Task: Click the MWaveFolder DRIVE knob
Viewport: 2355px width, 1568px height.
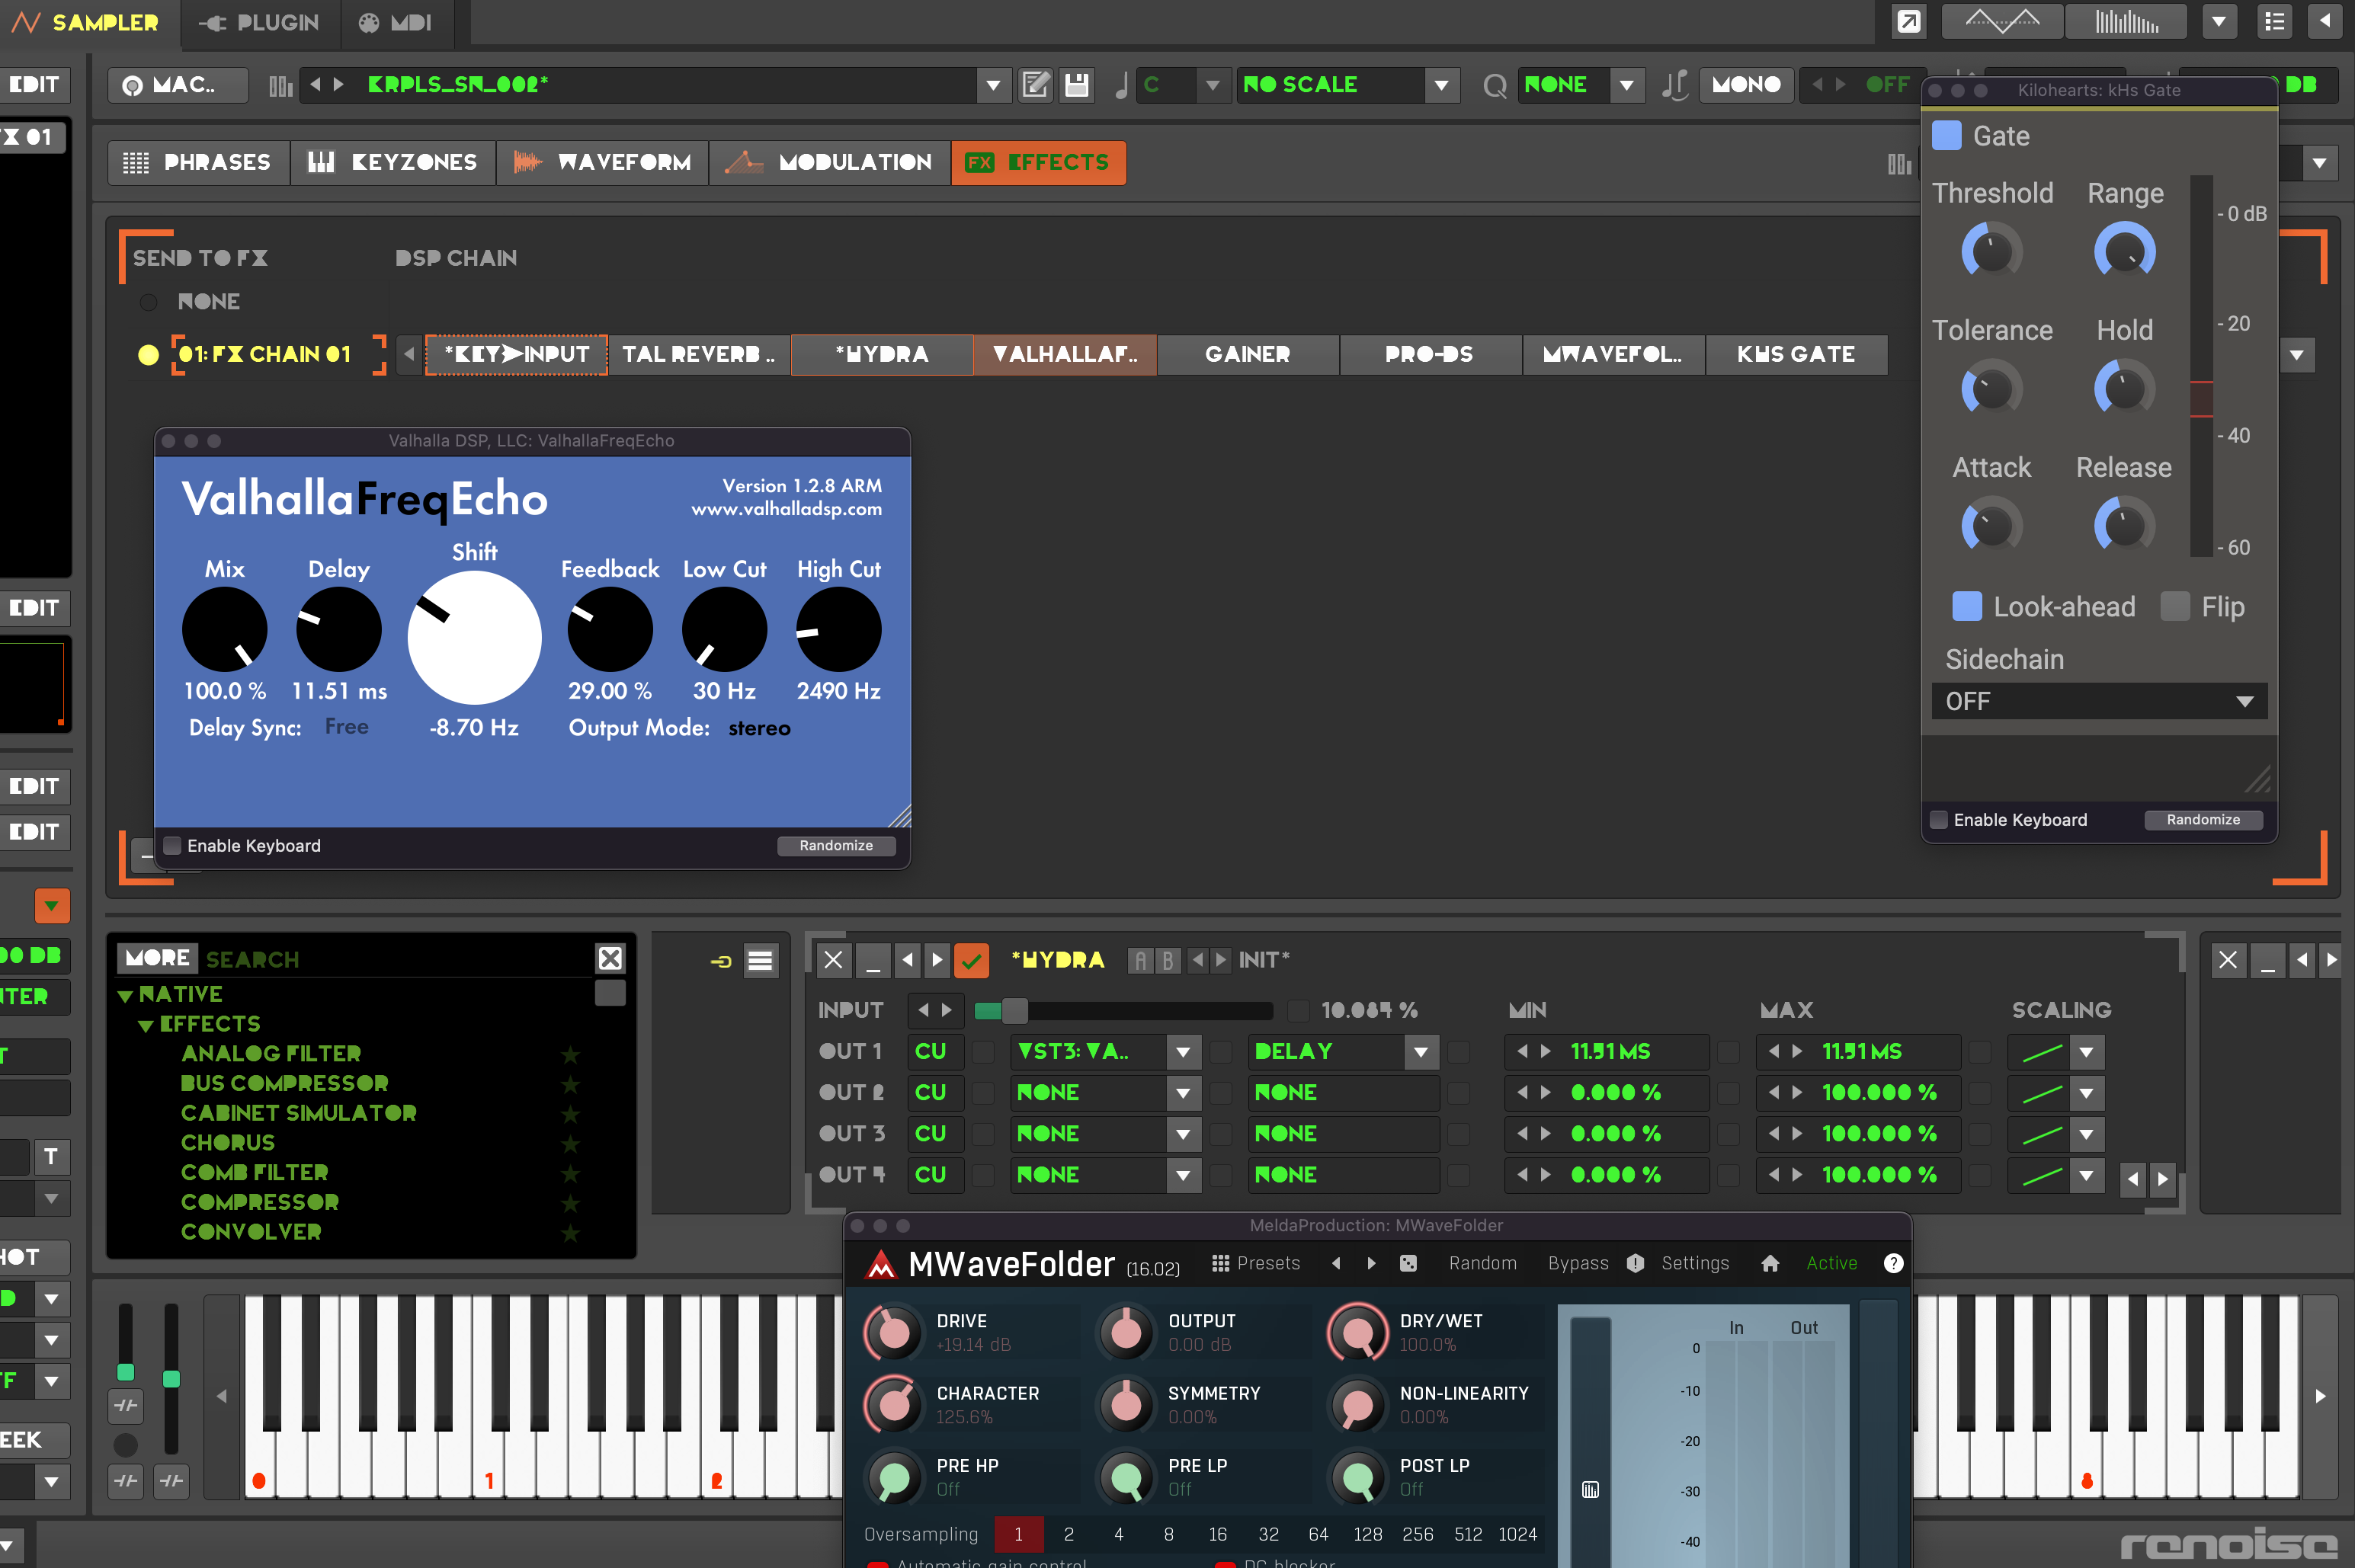Action: coord(893,1332)
